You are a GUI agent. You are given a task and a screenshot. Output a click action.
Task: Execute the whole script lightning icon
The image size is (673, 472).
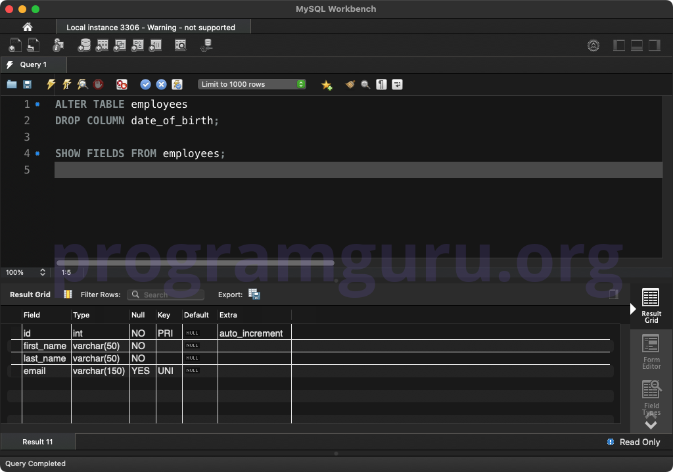[x=51, y=84]
